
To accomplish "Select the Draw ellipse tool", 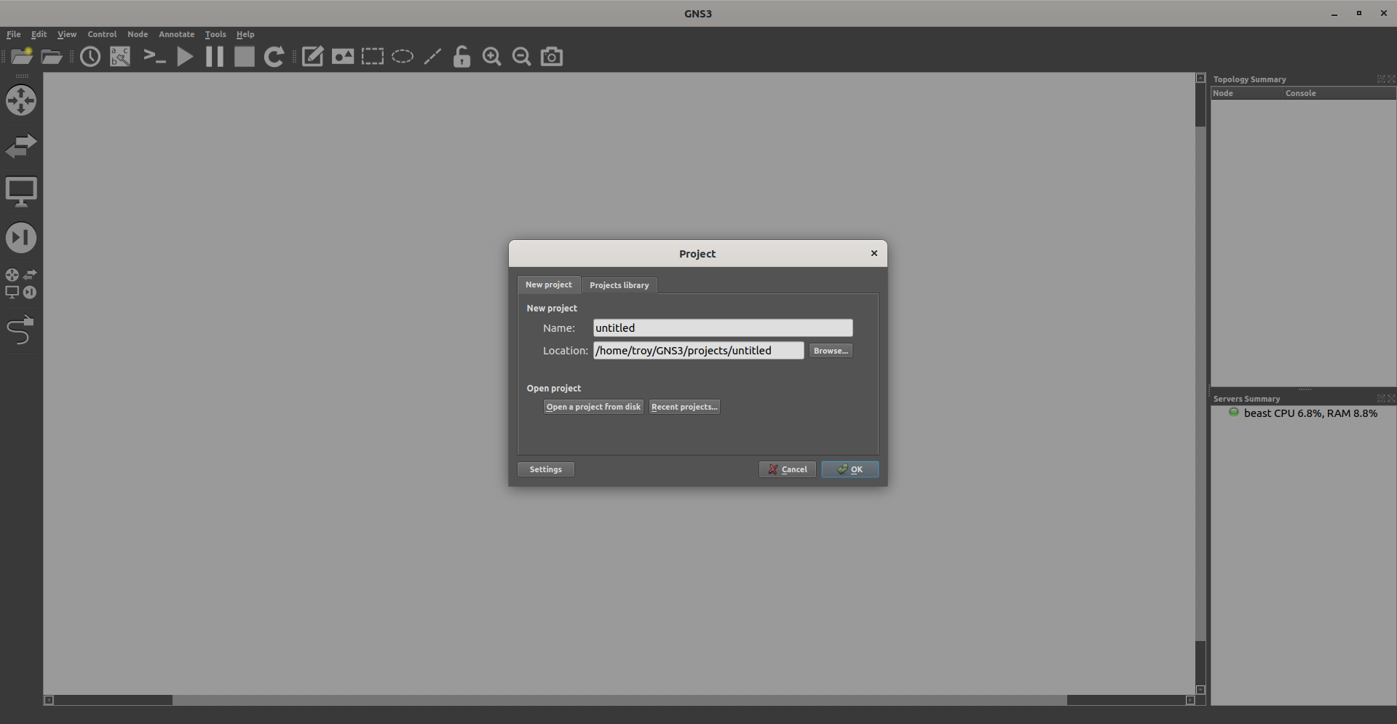I will (403, 57).
